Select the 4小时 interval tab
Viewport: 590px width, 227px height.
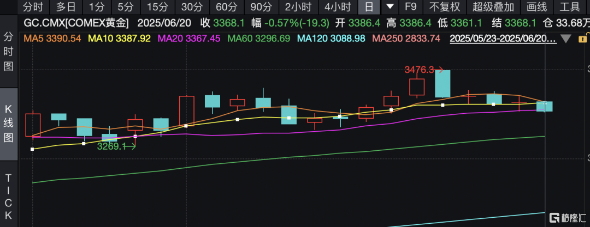tap(338, 7)
